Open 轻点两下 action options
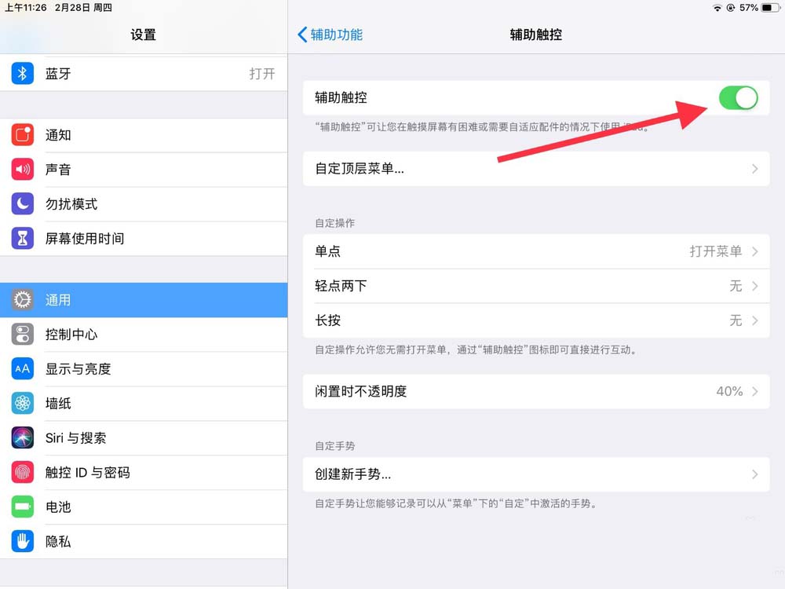The height and width of the screenshot is (589, 785). coord(535,286)
